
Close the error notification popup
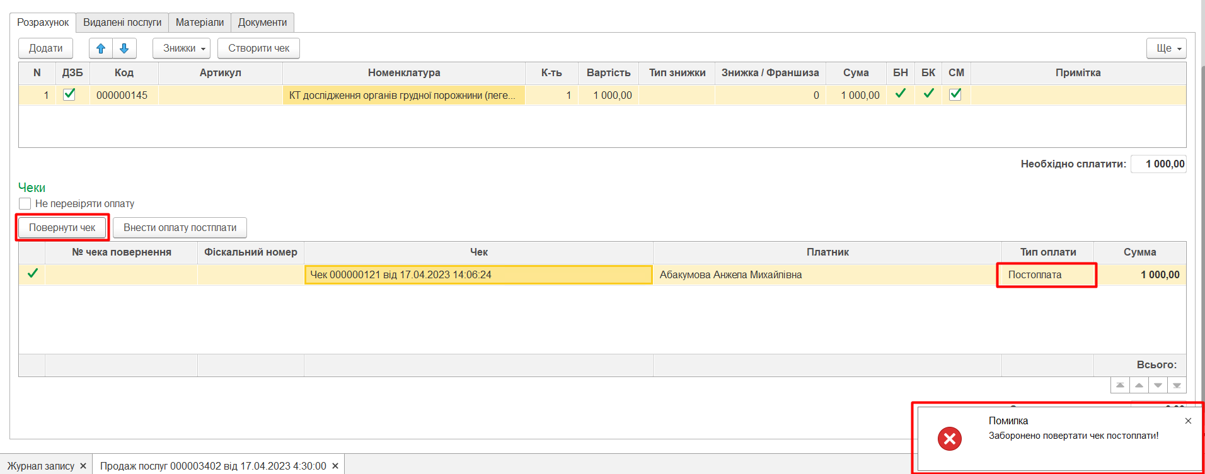tap(1188, 421)
